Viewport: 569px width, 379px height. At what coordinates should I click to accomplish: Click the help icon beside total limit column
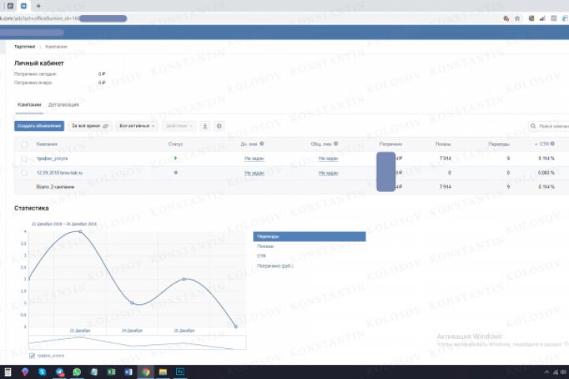336,144
